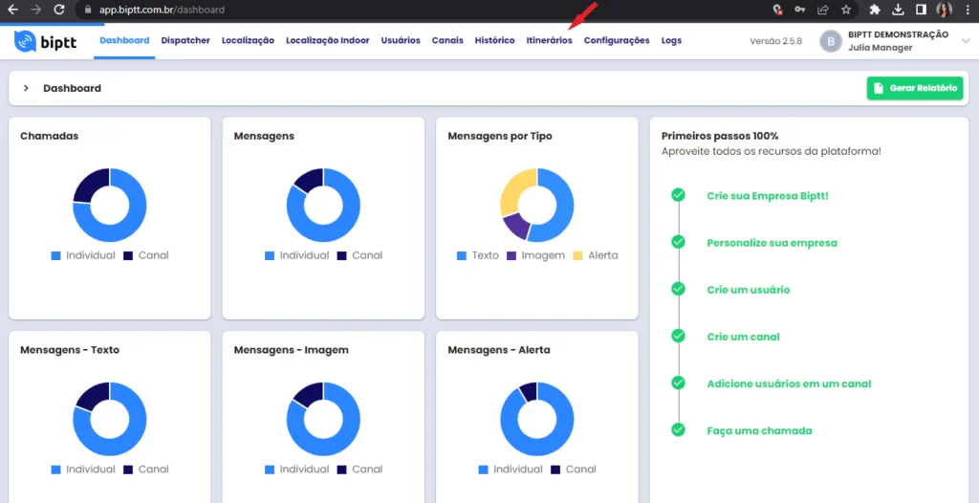Toggle Texto legend in Mensagens por Tipo
Viewport: 979px width, 503px height.
(478, 255)
